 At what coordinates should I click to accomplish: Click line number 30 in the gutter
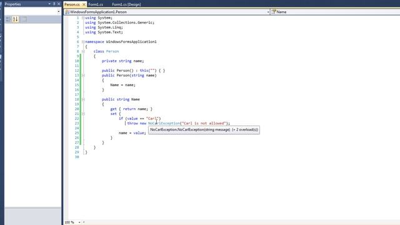(x=77, y=157)
